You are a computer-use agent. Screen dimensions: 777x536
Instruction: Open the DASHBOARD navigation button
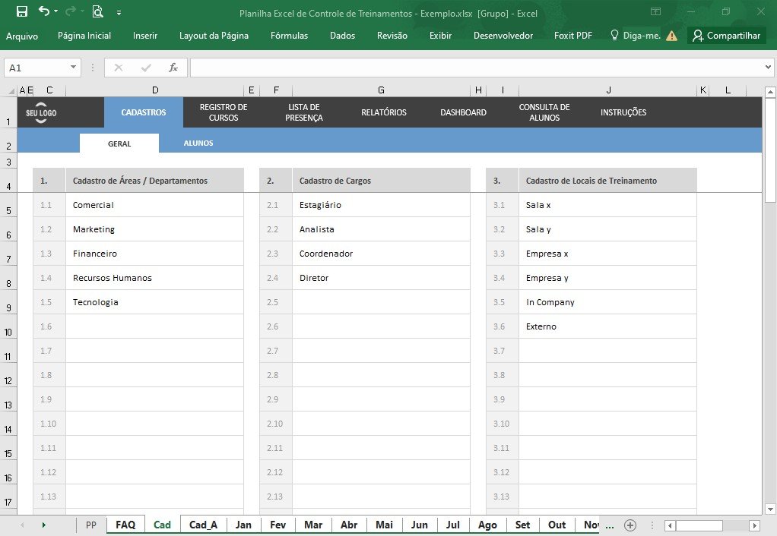pyautogui.click(x=463, y=112)
